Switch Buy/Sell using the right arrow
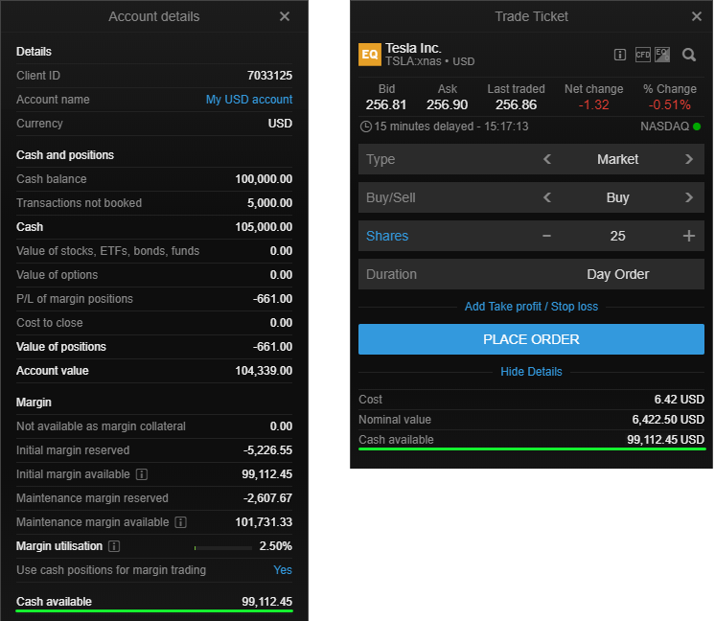This screenshot has height=621, width=715. click(x=688, y=197)
